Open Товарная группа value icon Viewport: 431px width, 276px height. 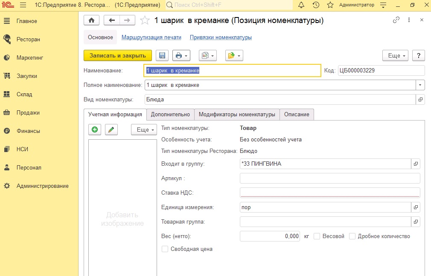[416, 221]
